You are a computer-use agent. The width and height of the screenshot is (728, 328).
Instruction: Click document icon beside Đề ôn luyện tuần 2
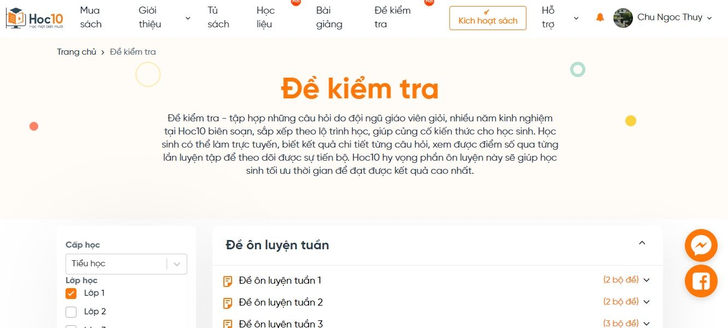tap(228, 303)
